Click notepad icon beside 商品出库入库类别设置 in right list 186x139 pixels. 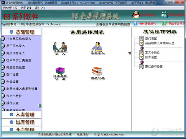click(142, 43)
